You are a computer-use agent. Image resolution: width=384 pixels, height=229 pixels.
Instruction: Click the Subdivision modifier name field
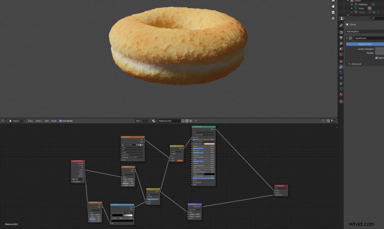pos(369,38)
